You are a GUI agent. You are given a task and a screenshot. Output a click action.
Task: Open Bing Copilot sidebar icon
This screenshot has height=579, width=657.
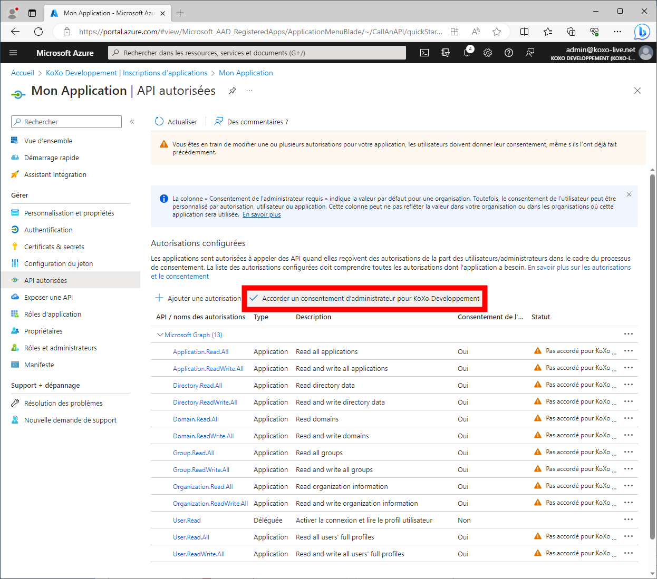pyautogui.click(x=642, y=32)
